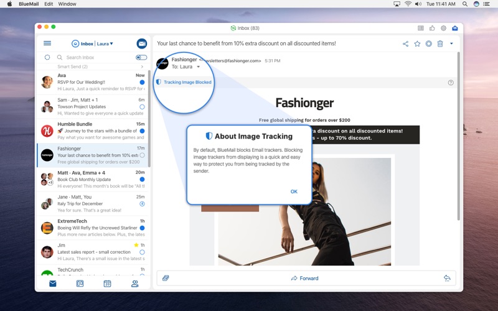Click the Tracking Image Blocked label
This screenshot has width=498, height=311.
coord(187,82)
